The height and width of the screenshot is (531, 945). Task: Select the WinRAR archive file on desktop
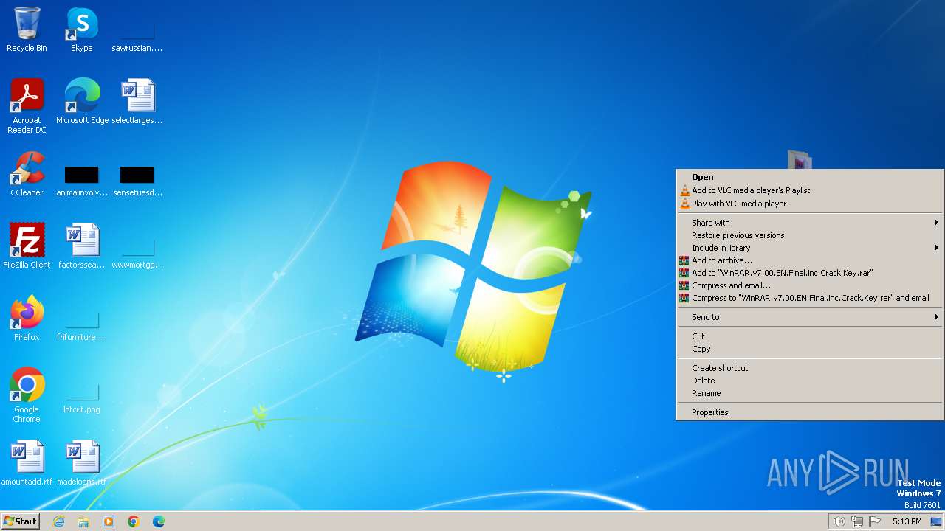point(800,159)
